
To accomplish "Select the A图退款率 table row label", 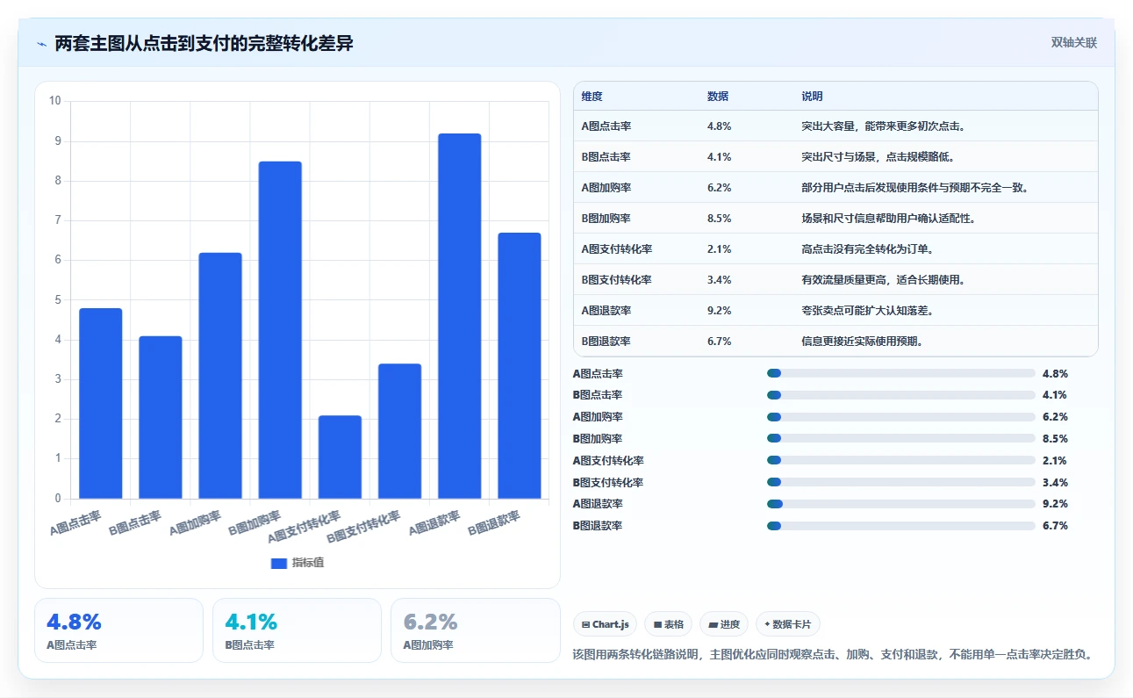I will pos(606,311).
